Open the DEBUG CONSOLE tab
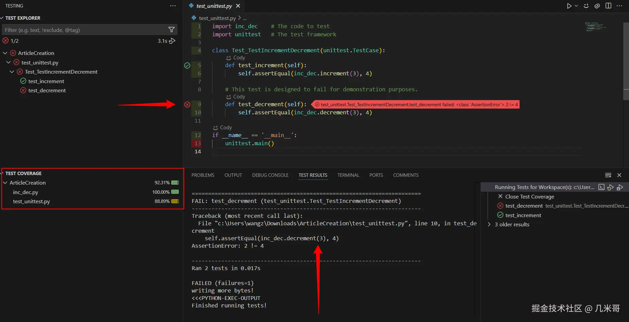 270,175
